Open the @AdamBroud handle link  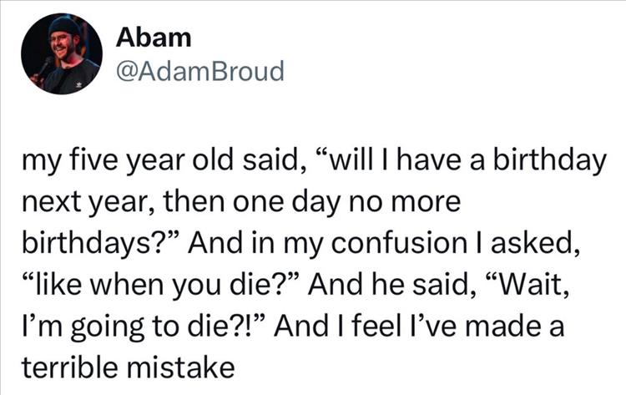coord(200,71)
